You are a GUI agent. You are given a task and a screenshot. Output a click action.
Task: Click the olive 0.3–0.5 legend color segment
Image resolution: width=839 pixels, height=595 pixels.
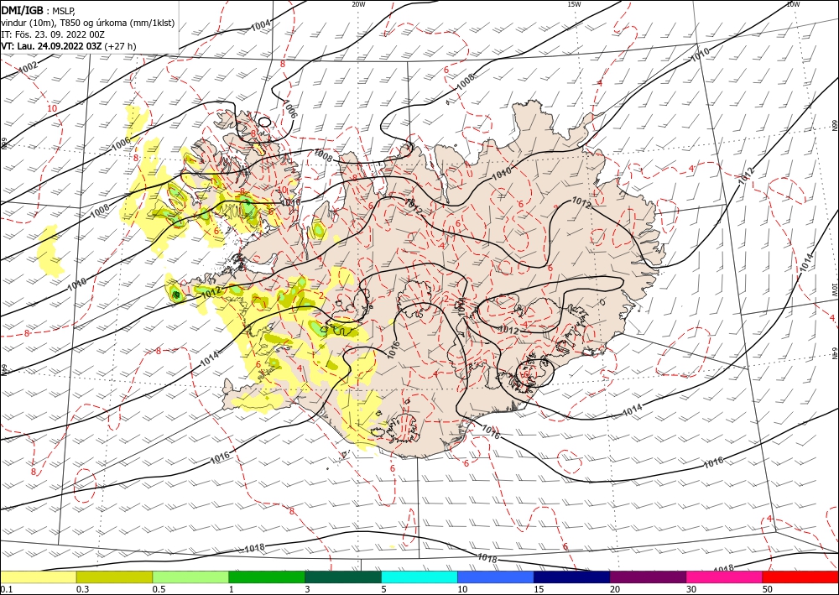coord(114,577)
